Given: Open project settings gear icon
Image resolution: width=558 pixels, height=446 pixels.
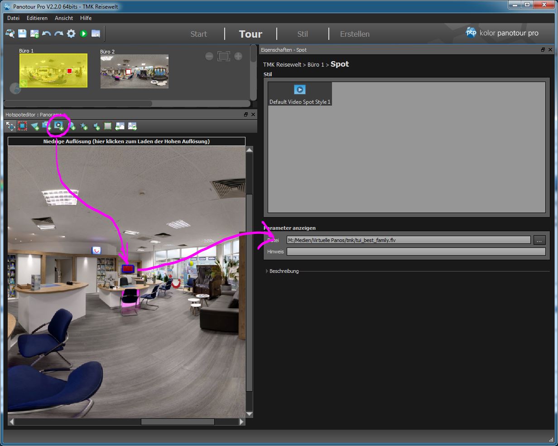Looking at the screenshot, I should point(71,34).
